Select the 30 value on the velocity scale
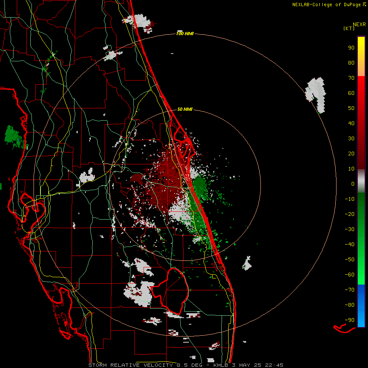The image size is (368, 368). pos(351,139)
